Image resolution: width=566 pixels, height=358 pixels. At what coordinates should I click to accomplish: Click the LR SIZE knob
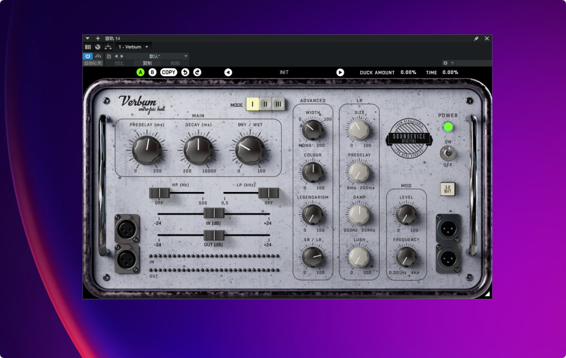click(359, 129)
